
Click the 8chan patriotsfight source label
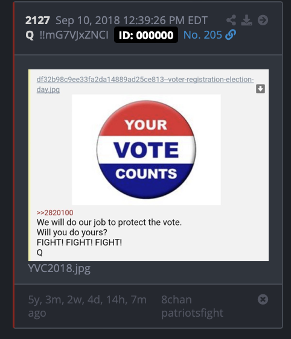coord(192,306)
